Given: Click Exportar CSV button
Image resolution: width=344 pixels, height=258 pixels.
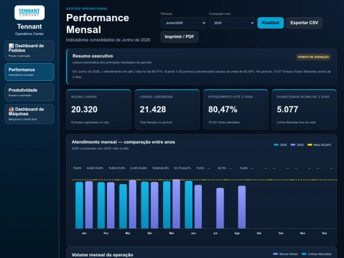Looking at the screenshot, I should point(304,23).
